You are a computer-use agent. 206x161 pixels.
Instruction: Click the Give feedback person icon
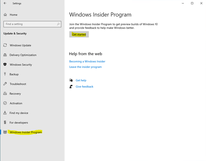point(71,87)
